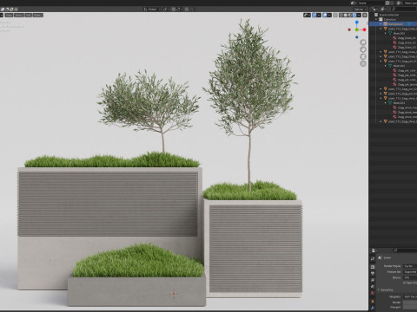Switch to solid viewport shading
Screen dimensions: 417x312
coord(346,15)
